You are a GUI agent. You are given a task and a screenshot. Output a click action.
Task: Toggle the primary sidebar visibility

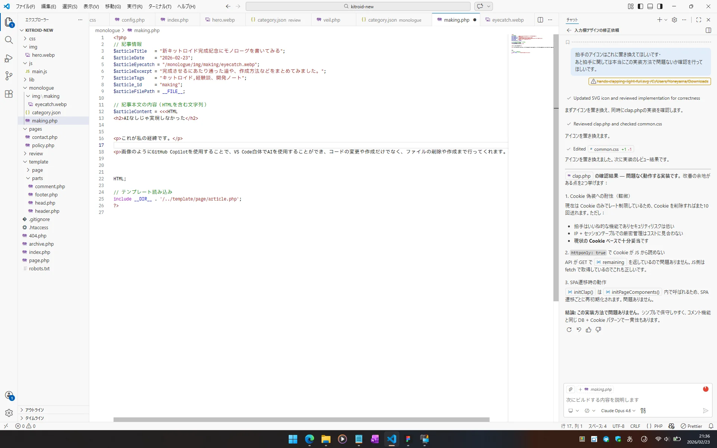tap(640, 6)
